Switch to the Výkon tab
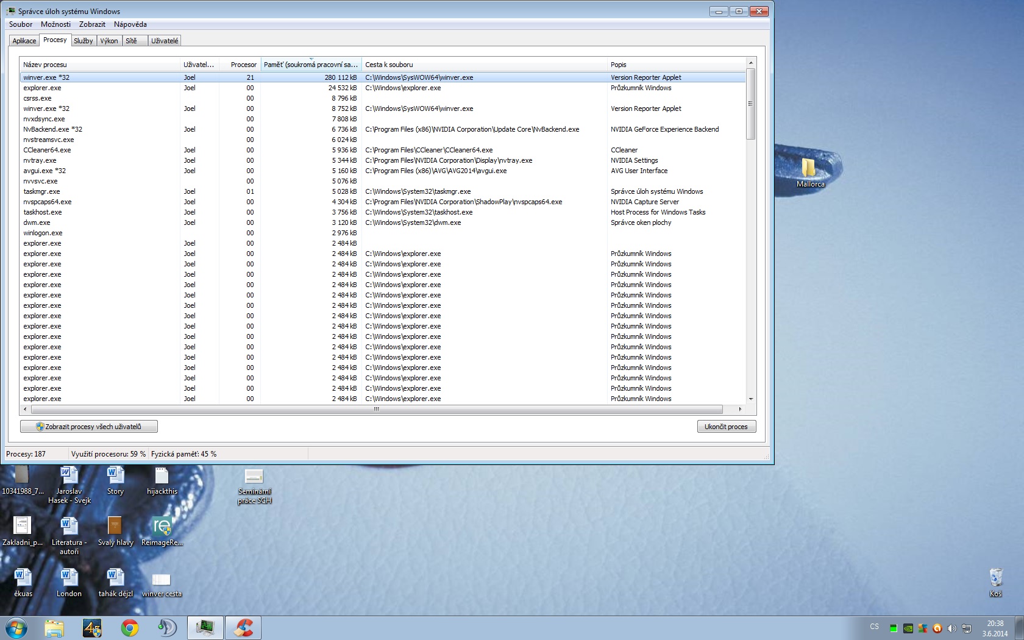Screen dimensions: 1024x640 coord(109,41)
